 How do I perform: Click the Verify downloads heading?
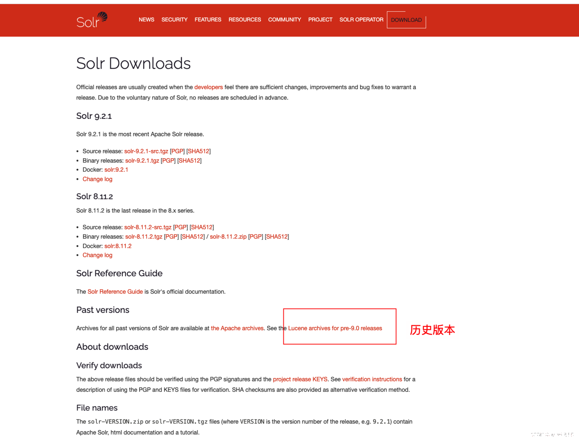[109, 365]
